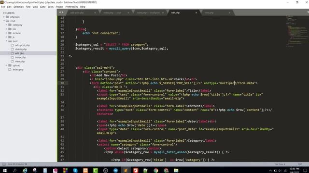Open the Edit menu
This screenshot has height=173, width=309.
[9, 7]
